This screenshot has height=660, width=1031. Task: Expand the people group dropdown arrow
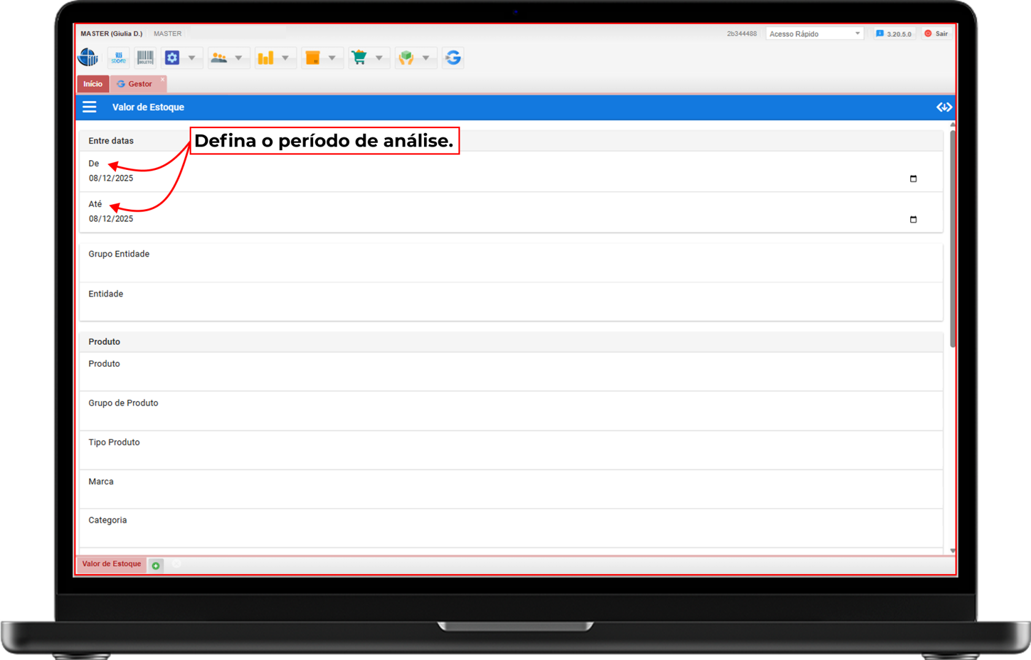[x=238, y=58]
